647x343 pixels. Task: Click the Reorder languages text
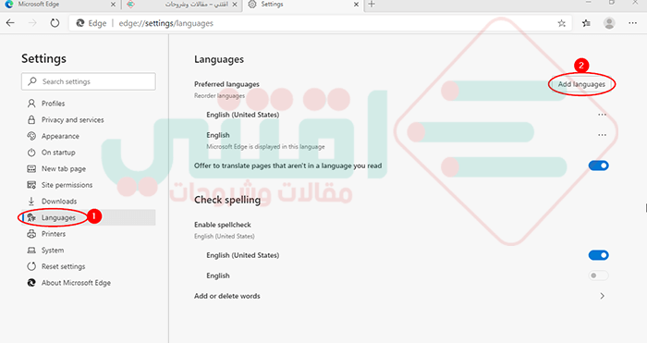220,96
